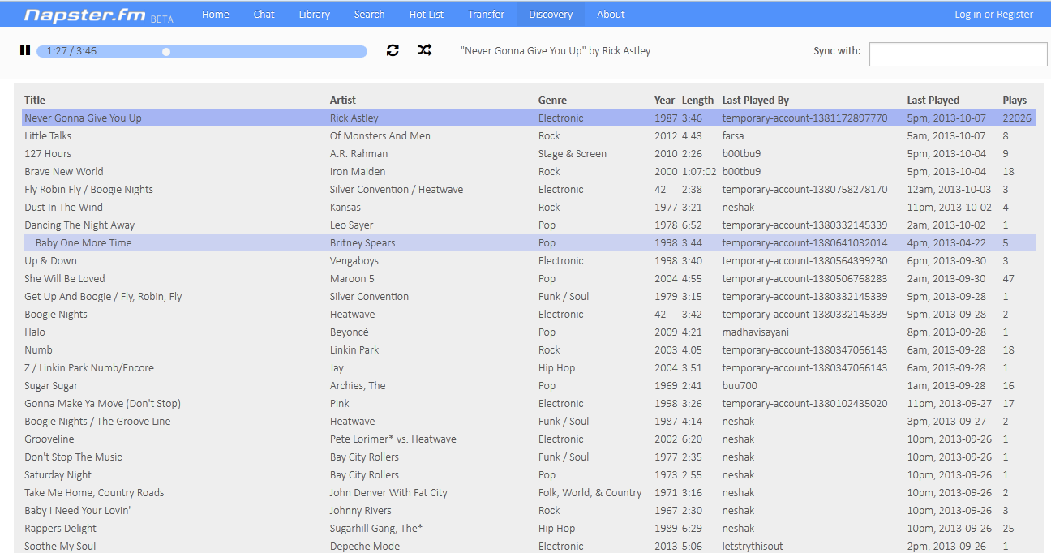Click the 'Of Monsters And Men' artist cell

(380, 136)
